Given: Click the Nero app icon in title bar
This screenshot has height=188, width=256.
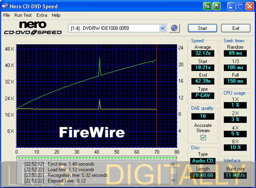Looking at the screenshot, I should (5, 6).
